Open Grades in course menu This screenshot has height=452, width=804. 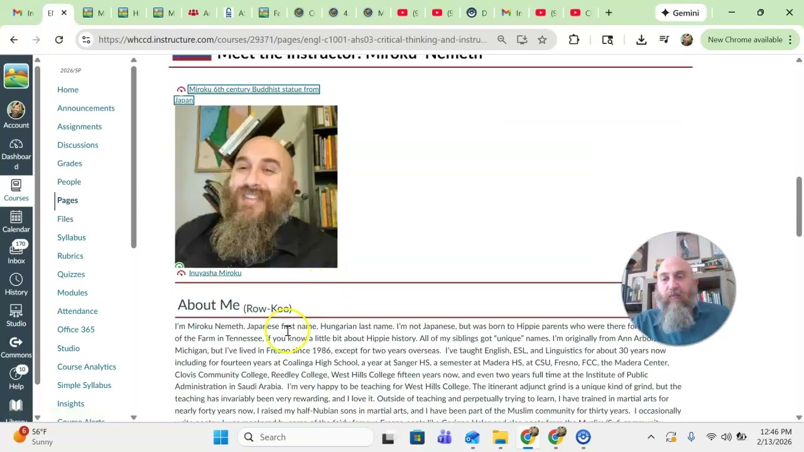70,163
